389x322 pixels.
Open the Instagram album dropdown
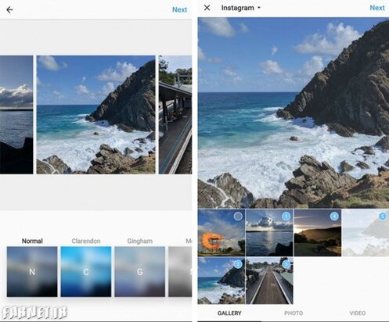240,8
